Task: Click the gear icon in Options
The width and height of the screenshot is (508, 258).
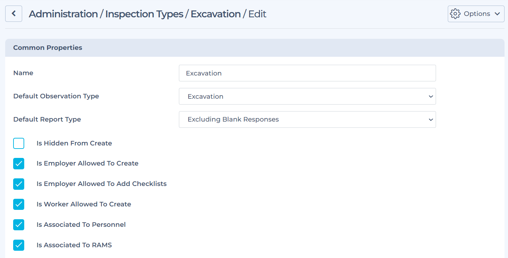Action: tap(455, 14)
